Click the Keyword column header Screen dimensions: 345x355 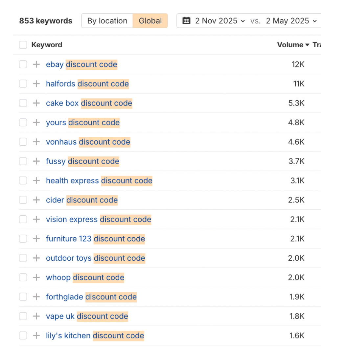pos(47,45)
